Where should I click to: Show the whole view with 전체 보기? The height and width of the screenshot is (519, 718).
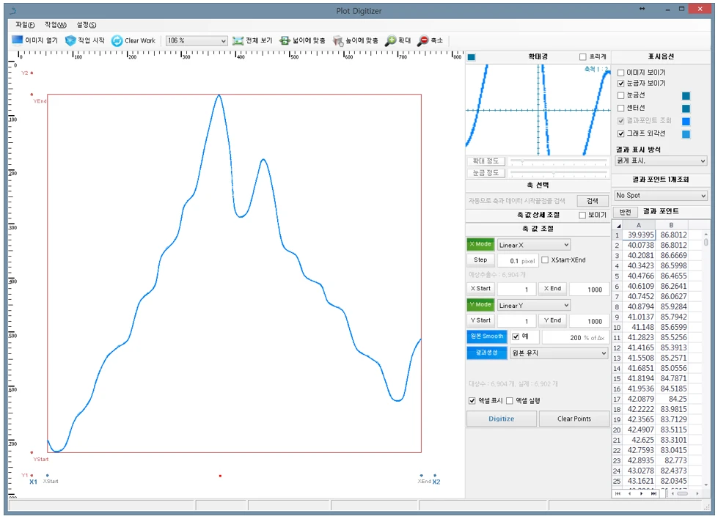point(252,41)
